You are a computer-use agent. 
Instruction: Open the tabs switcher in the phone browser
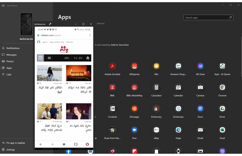76,144
